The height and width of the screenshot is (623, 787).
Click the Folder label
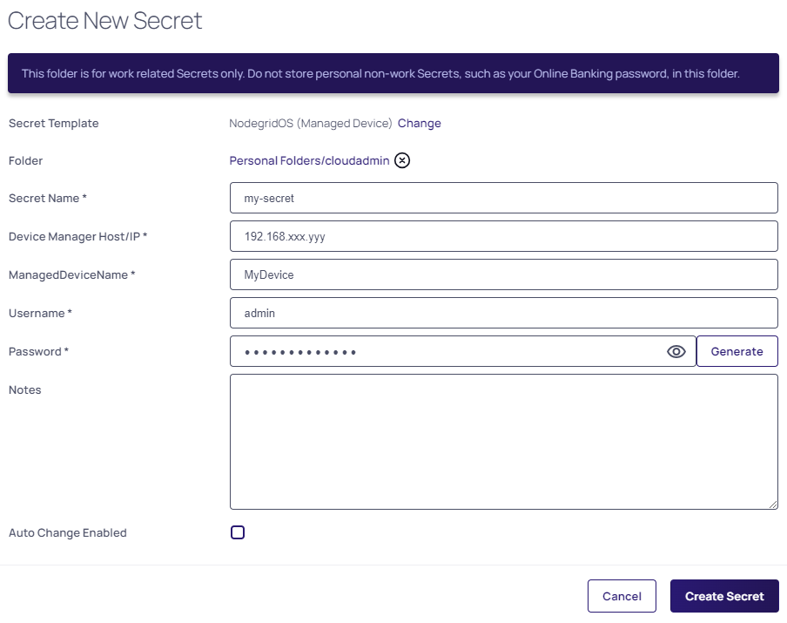coord(25,161)
